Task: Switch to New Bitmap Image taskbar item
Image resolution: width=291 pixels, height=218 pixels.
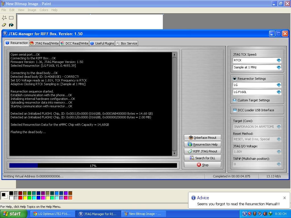Action: tap(144, 214)
